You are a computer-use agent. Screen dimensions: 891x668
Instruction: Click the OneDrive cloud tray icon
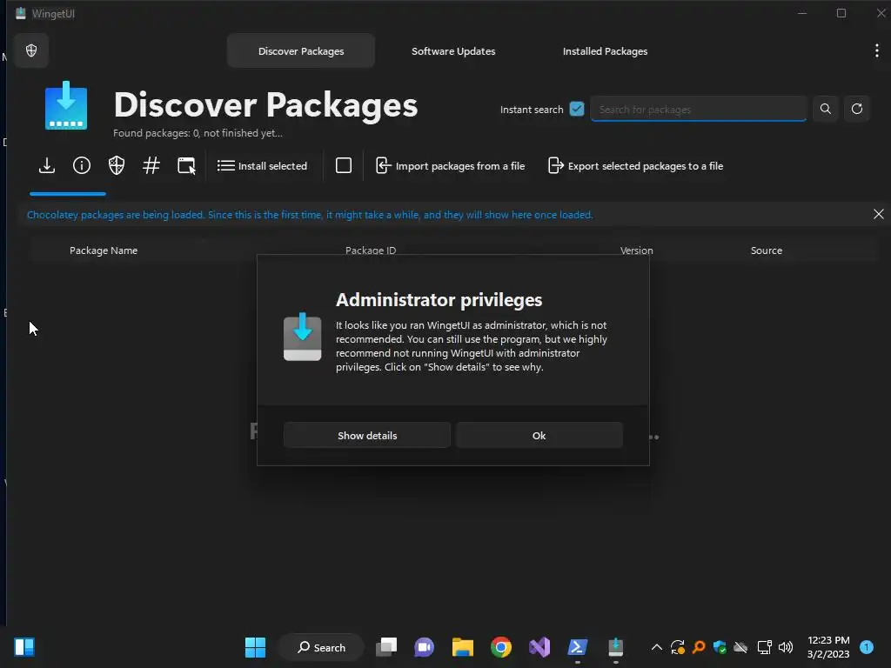[740, 647]
